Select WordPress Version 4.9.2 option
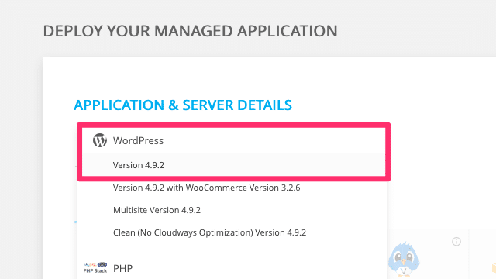 233,165
